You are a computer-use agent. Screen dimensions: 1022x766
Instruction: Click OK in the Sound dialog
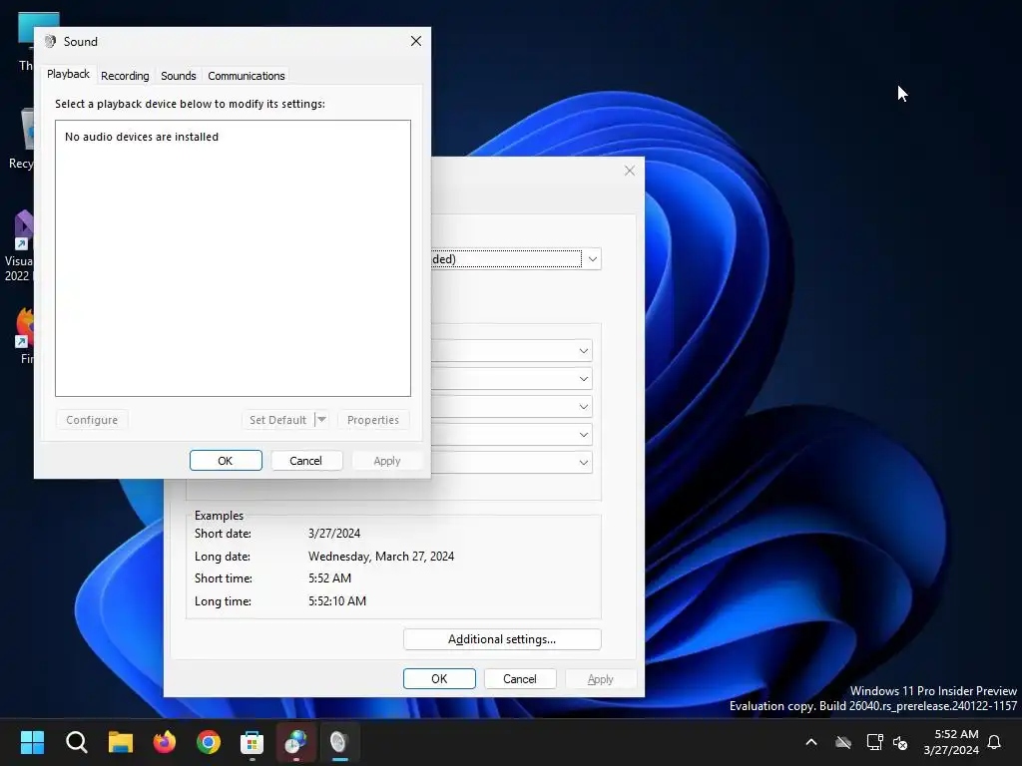[226, 461]
